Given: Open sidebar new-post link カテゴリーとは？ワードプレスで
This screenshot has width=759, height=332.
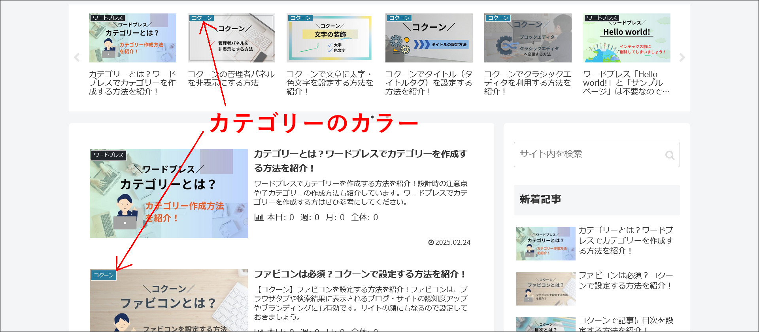Looking at the screenshot, I should (626, 240).
